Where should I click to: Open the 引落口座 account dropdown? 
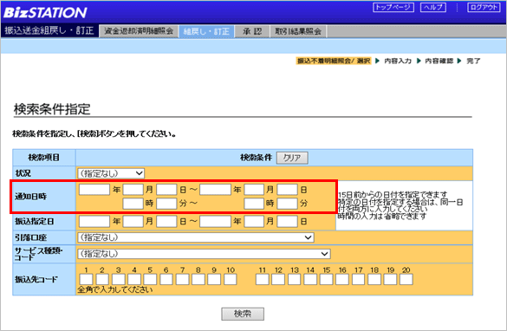click(195, 237)
